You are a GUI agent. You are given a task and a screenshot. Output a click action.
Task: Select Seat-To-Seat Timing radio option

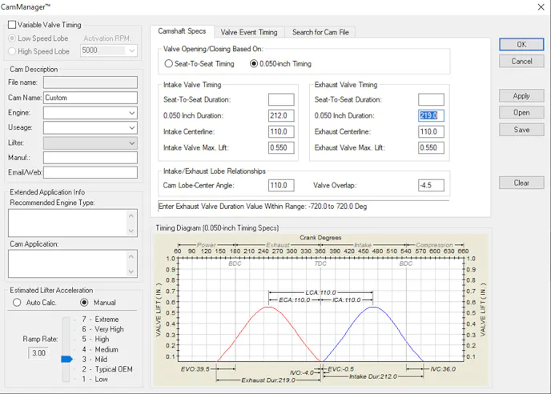[x=169, y=63]
